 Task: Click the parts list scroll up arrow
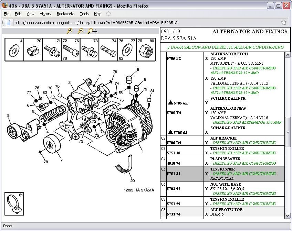[x=288, y=55]
